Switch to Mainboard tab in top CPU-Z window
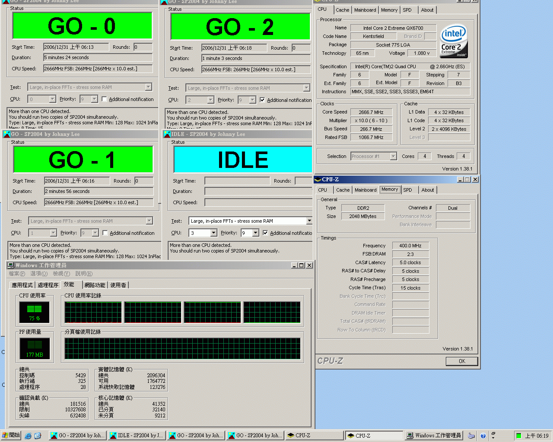This screenshot has height=442, width=553. click(365, 10)
